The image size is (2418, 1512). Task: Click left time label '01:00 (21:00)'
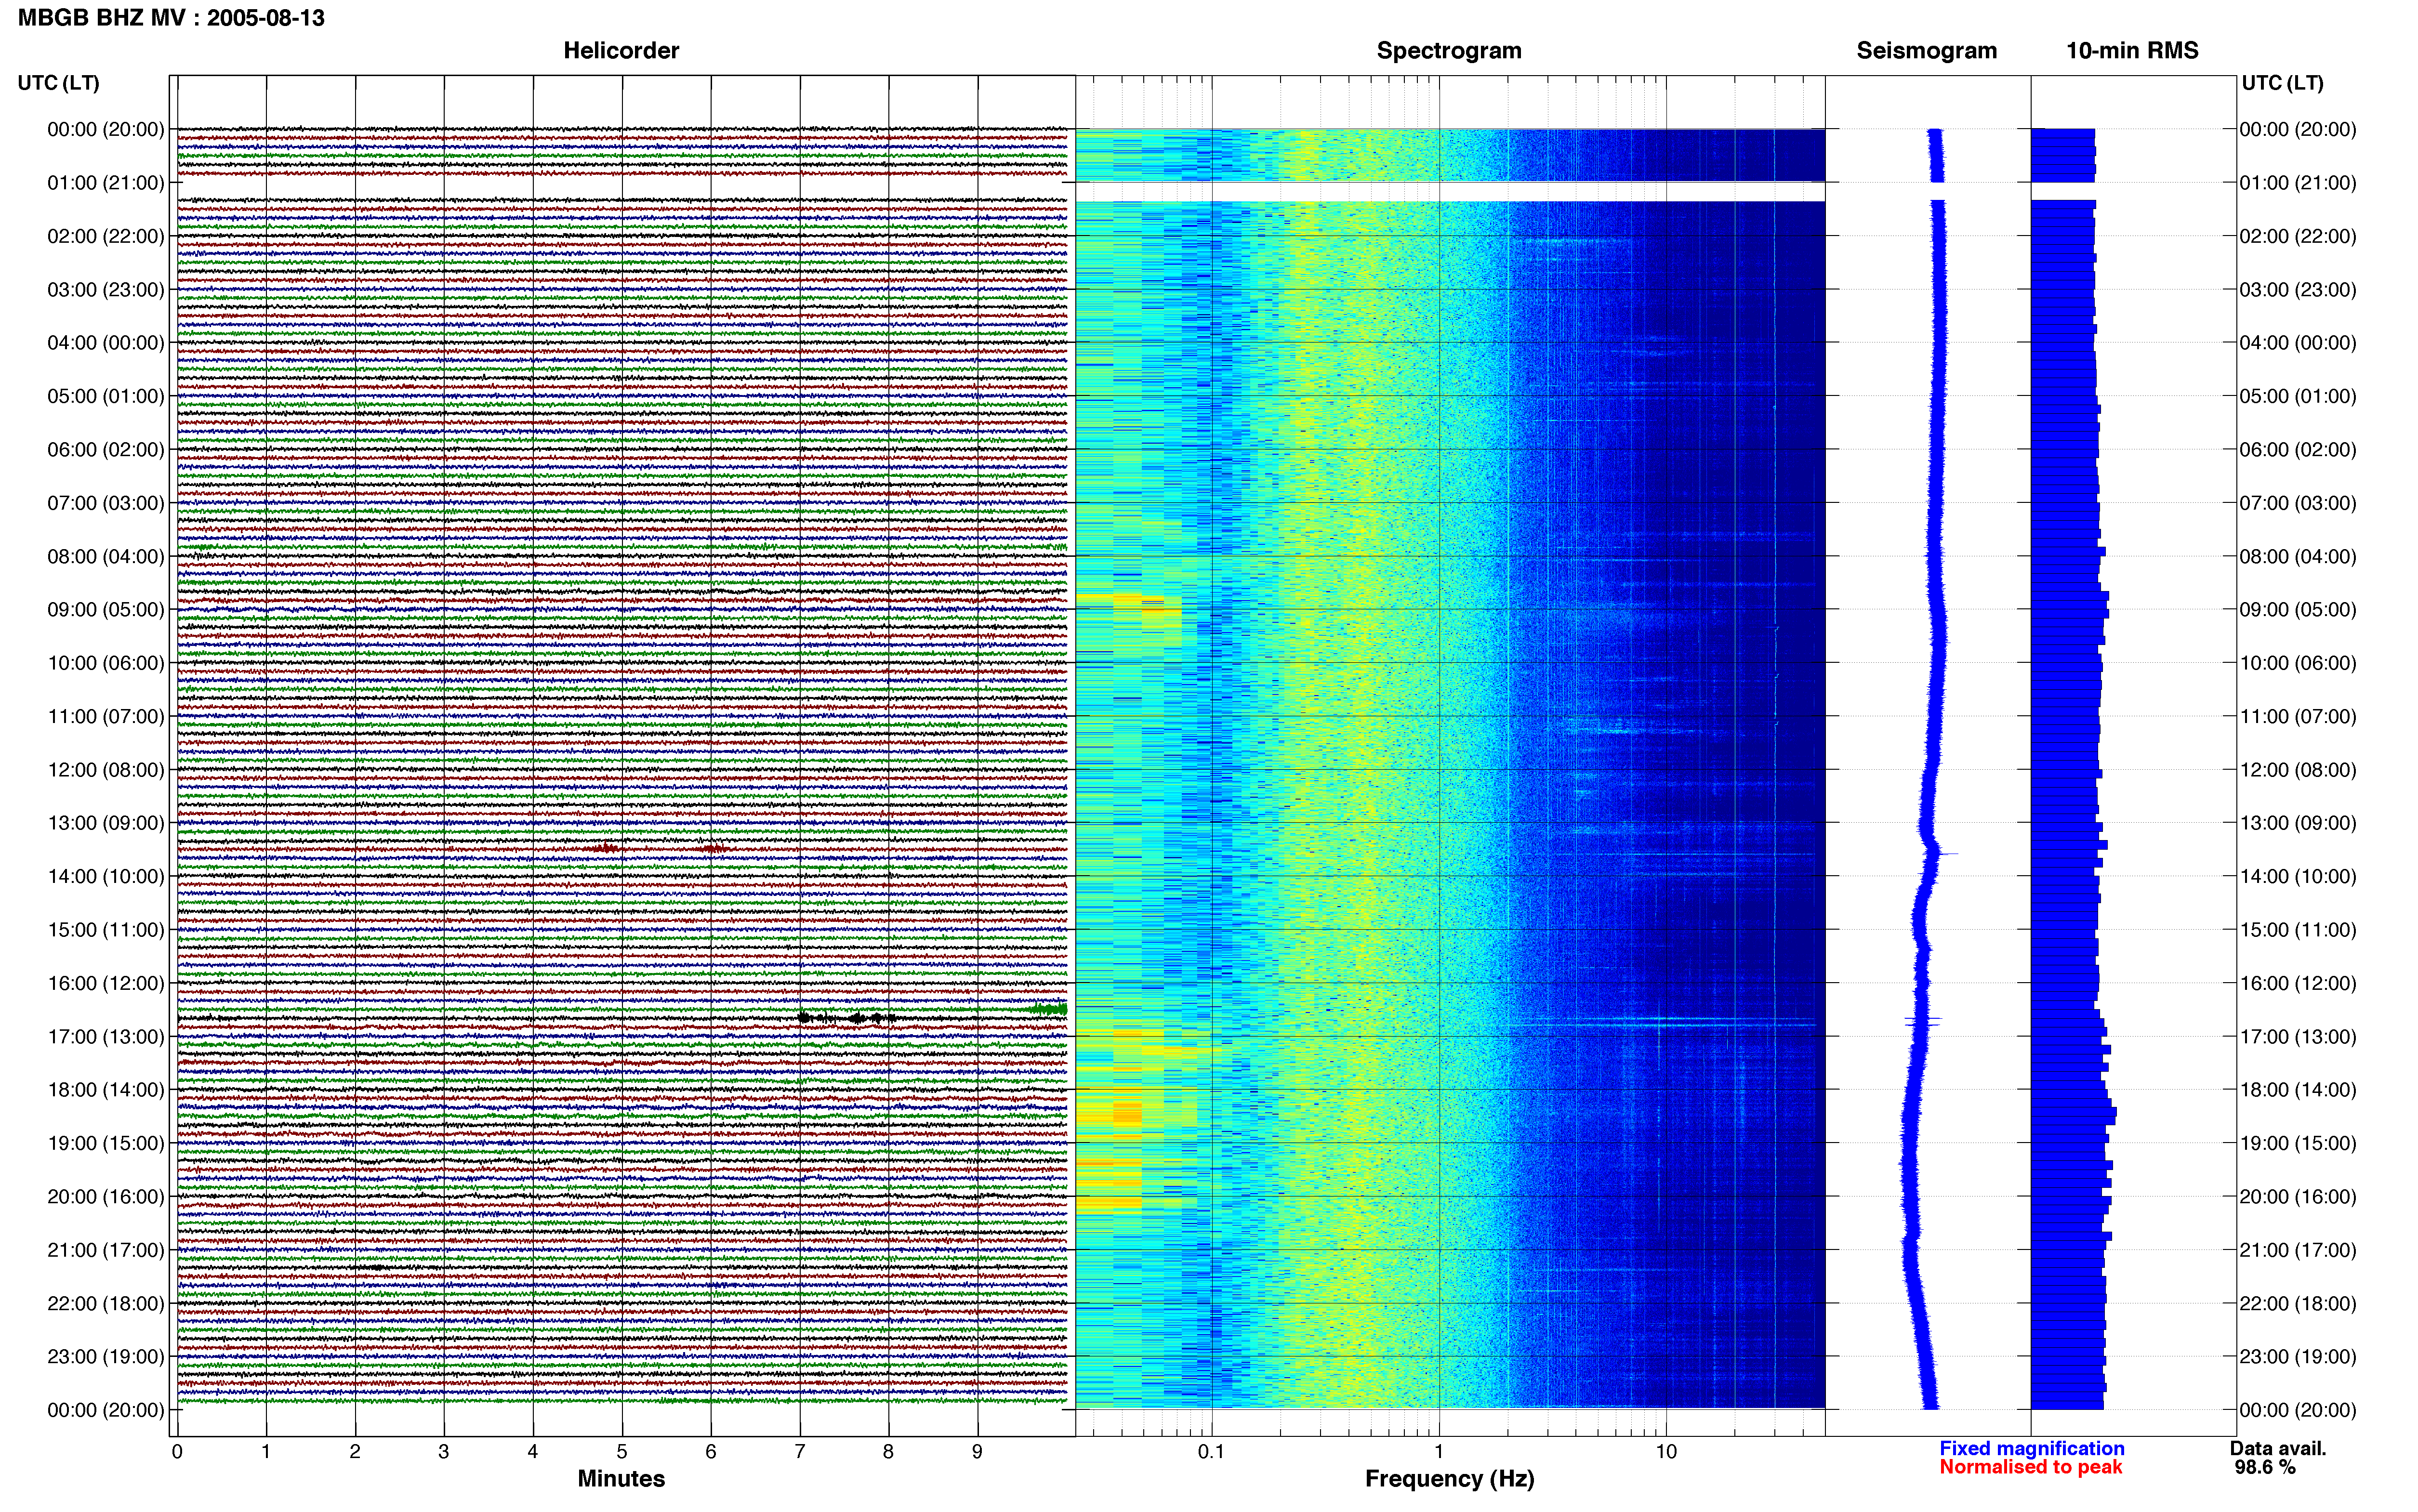click(106, 183)
